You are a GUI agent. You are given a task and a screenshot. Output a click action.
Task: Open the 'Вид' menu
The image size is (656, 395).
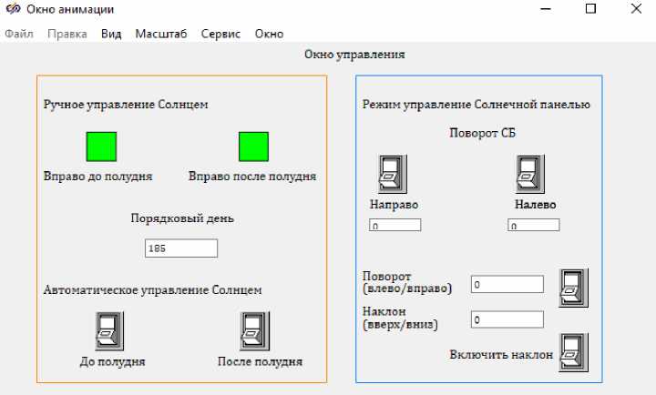point(111,34)
